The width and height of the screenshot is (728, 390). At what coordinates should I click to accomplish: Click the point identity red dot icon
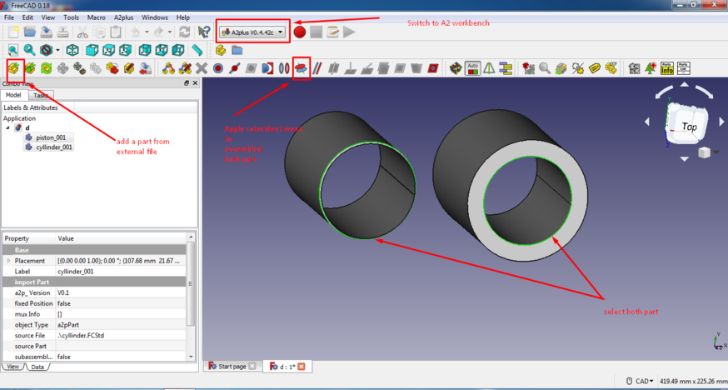tap(217, 68)
